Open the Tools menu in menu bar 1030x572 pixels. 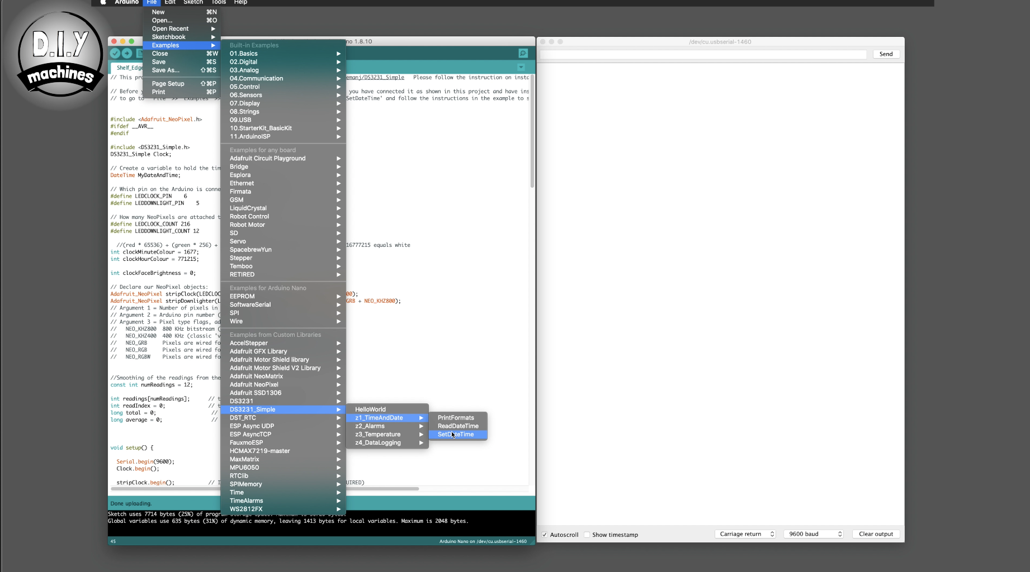pyautogui.click(x=219, y=2)
